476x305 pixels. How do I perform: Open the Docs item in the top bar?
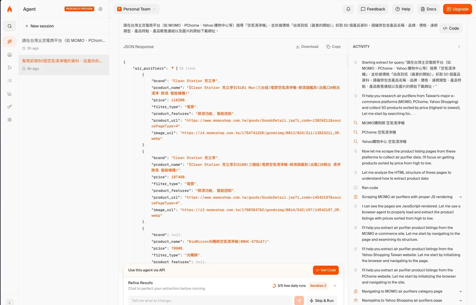click(x=428, y=9)
